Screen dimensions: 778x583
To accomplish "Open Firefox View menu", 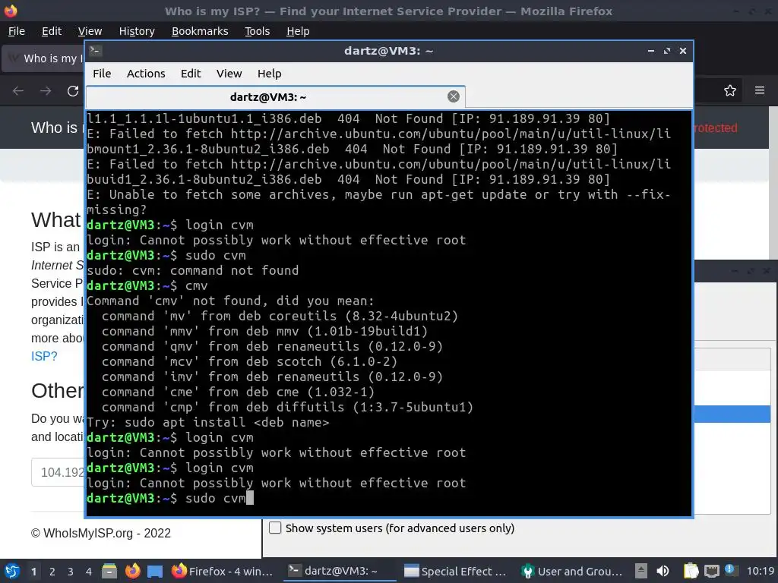I will click(x=90, y=31).
